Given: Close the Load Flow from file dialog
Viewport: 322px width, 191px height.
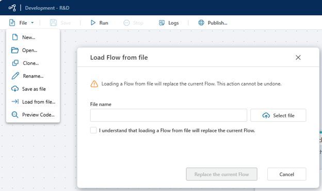Looking at the screenshot, I should tap(298, 57).
